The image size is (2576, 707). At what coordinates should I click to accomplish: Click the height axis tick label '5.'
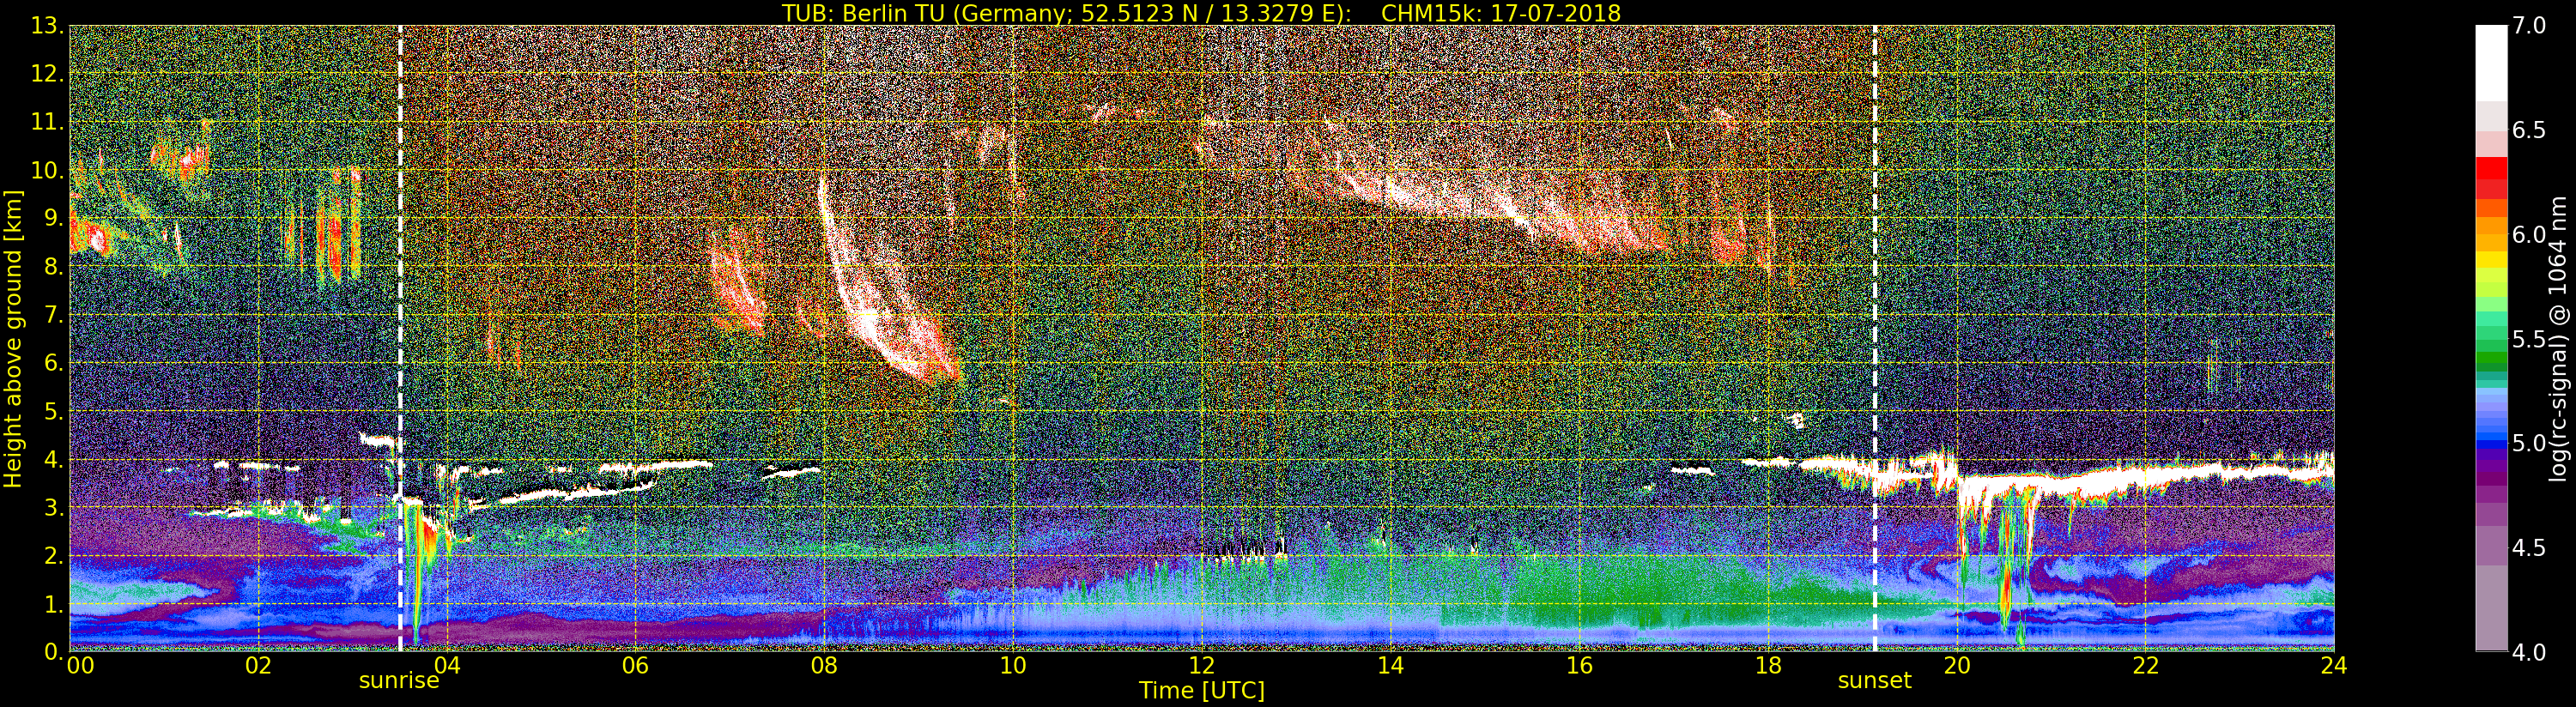[x=53, y=411]
